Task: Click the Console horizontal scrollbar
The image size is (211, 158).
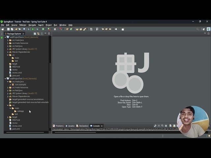Action: click(x=75, y=132)
